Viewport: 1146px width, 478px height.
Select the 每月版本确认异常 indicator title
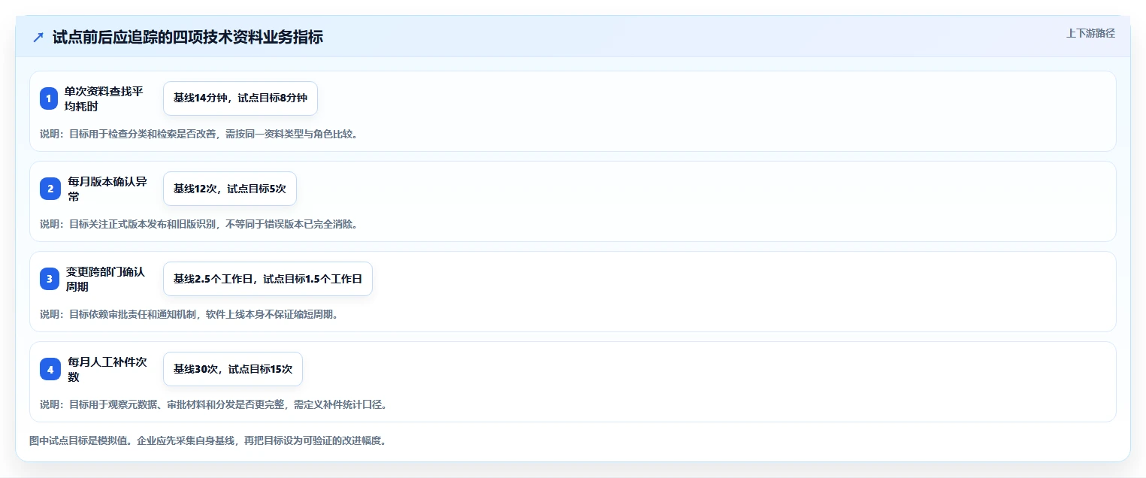(107, 189)
